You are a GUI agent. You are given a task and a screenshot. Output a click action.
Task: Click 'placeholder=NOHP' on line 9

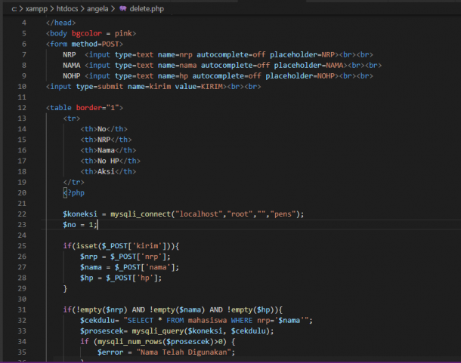tap(300, 75)
